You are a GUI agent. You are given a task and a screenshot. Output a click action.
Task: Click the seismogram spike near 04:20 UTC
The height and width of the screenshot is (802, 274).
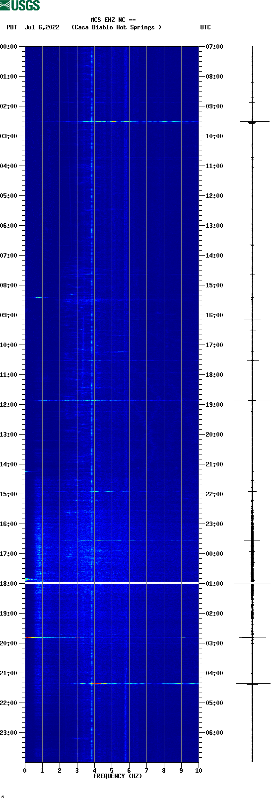(253, 684)
